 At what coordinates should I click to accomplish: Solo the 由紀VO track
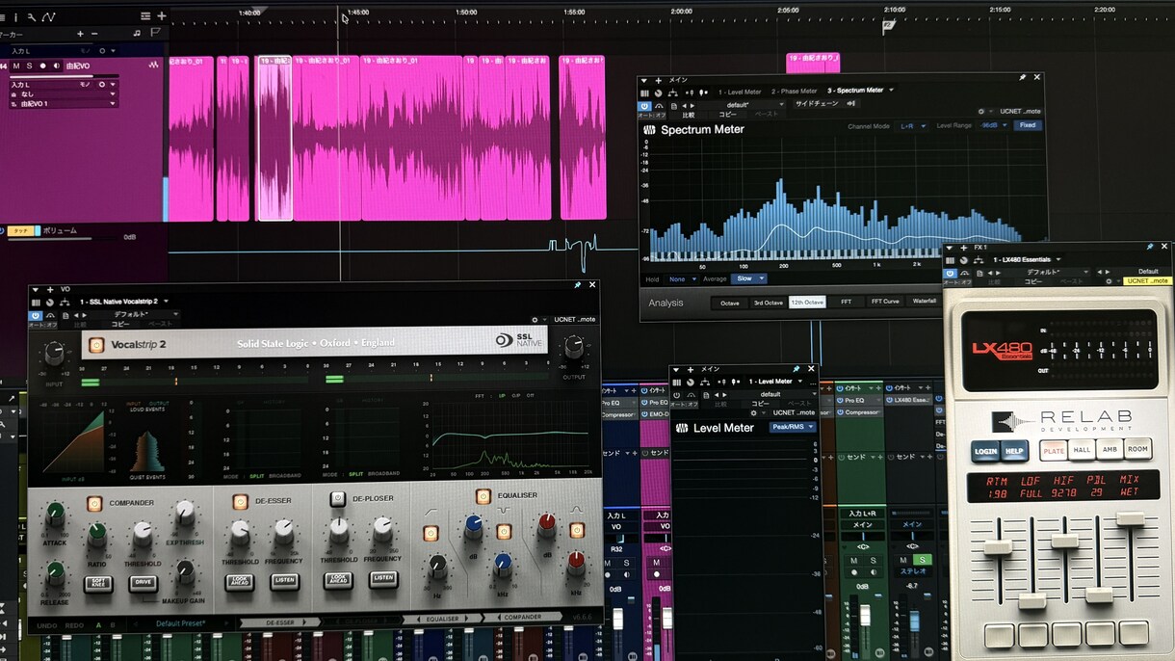click(29, 66)
